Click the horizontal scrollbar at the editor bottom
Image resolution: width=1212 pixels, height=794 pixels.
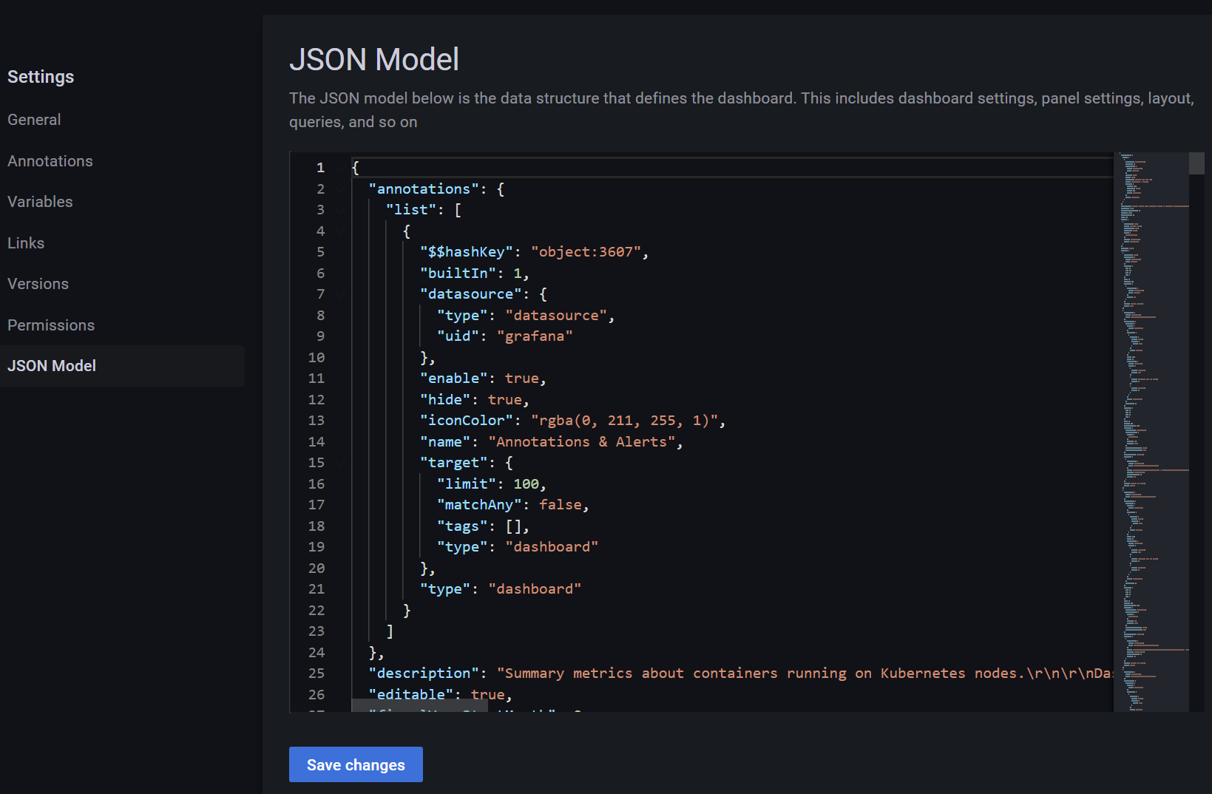click(419, 706)
